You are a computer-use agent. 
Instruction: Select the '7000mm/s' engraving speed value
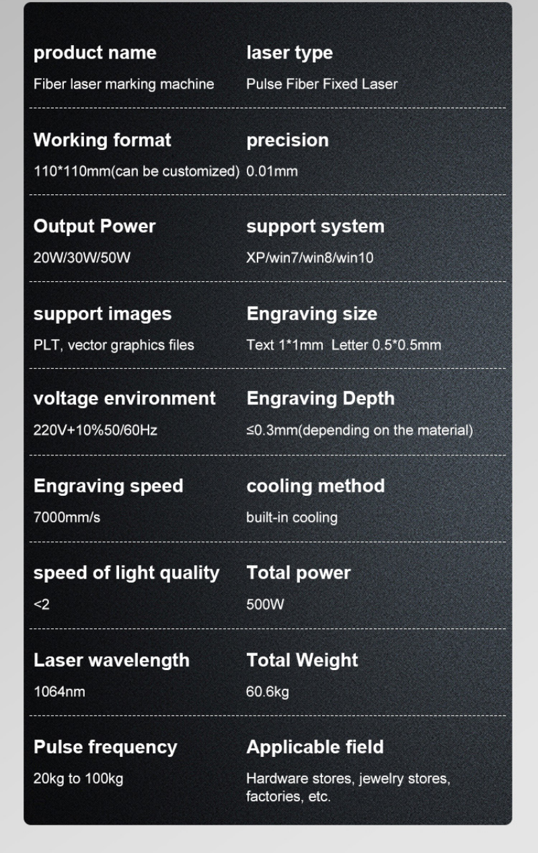click(67, 517)
